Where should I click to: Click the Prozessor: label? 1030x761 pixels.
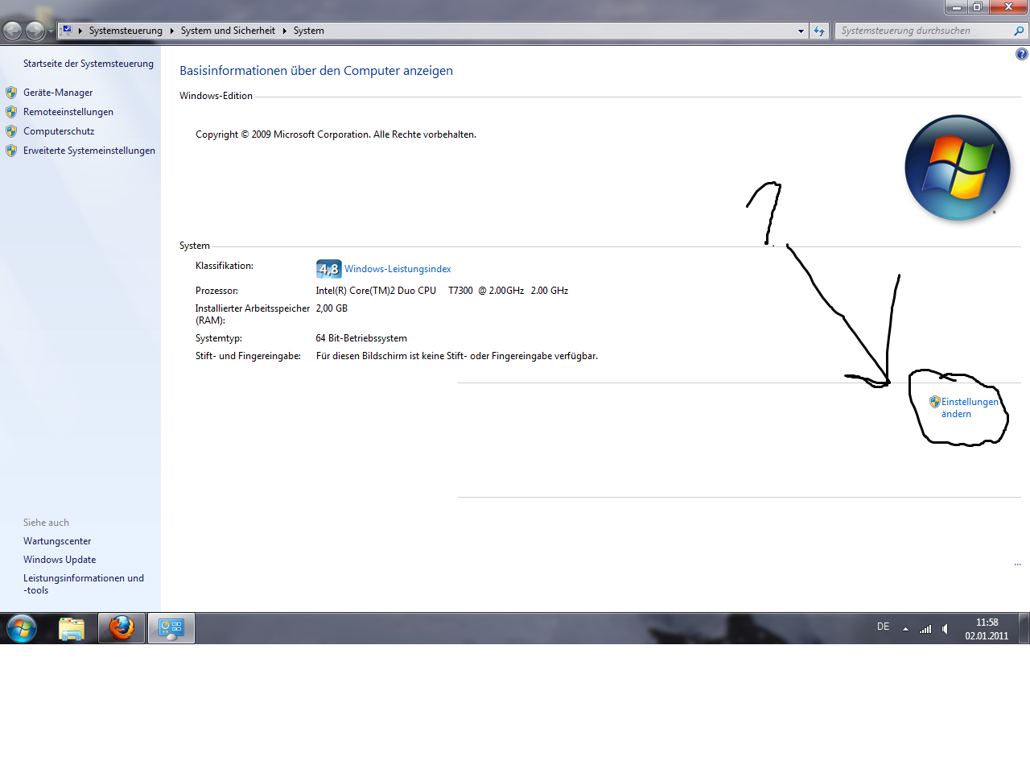pos(216,291)
